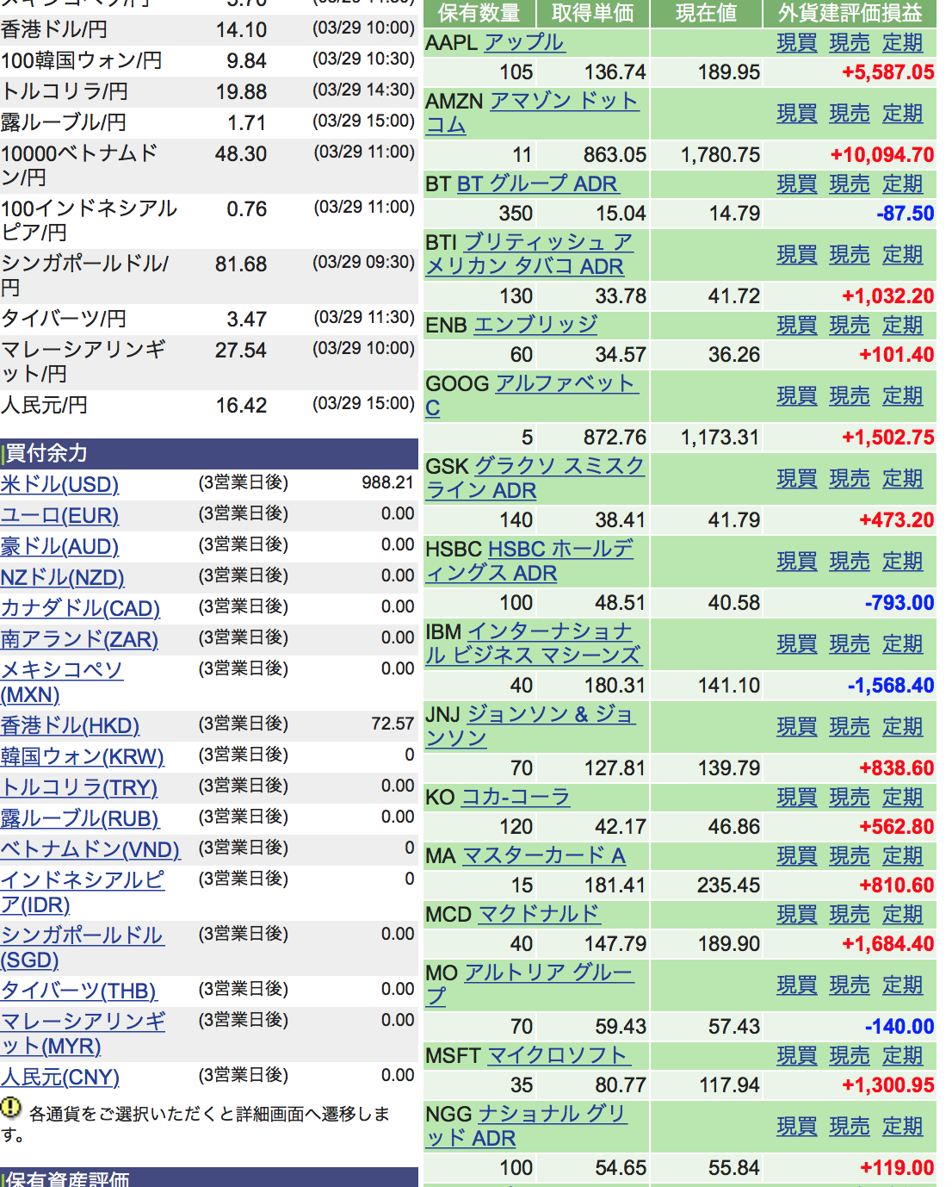Click 現買 in the MO アルトリア row

pos(796,985)
